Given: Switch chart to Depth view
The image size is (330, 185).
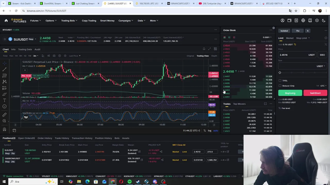Looking at the screenshot, I should pos(214,56).
